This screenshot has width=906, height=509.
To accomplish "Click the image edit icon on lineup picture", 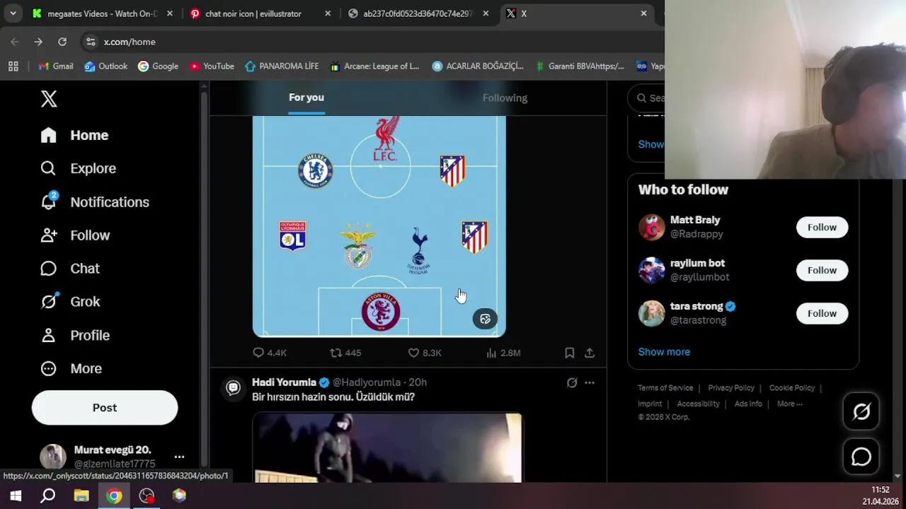I will coord(485,319).
